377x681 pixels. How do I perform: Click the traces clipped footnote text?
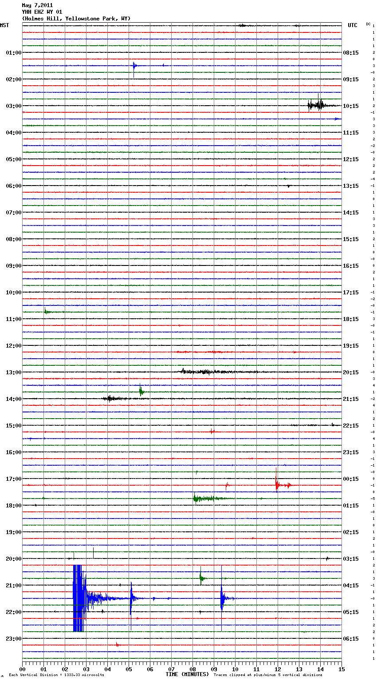click(x=268, y=675)
